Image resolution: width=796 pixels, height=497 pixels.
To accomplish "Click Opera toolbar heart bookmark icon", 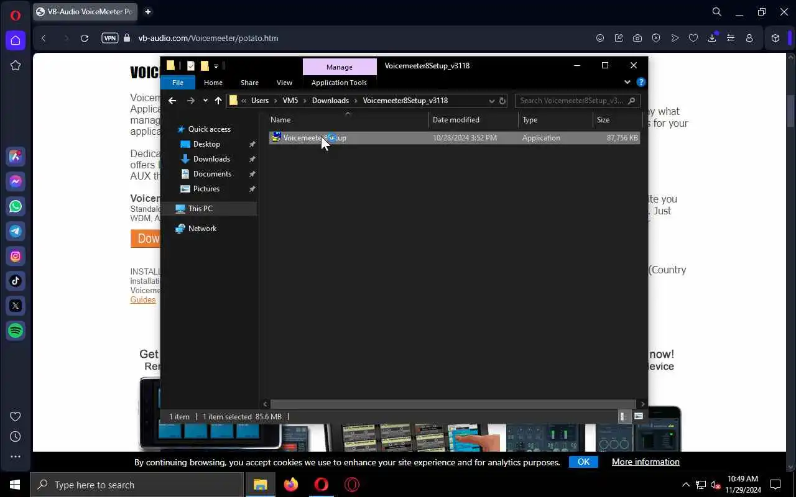I will 693,38.
